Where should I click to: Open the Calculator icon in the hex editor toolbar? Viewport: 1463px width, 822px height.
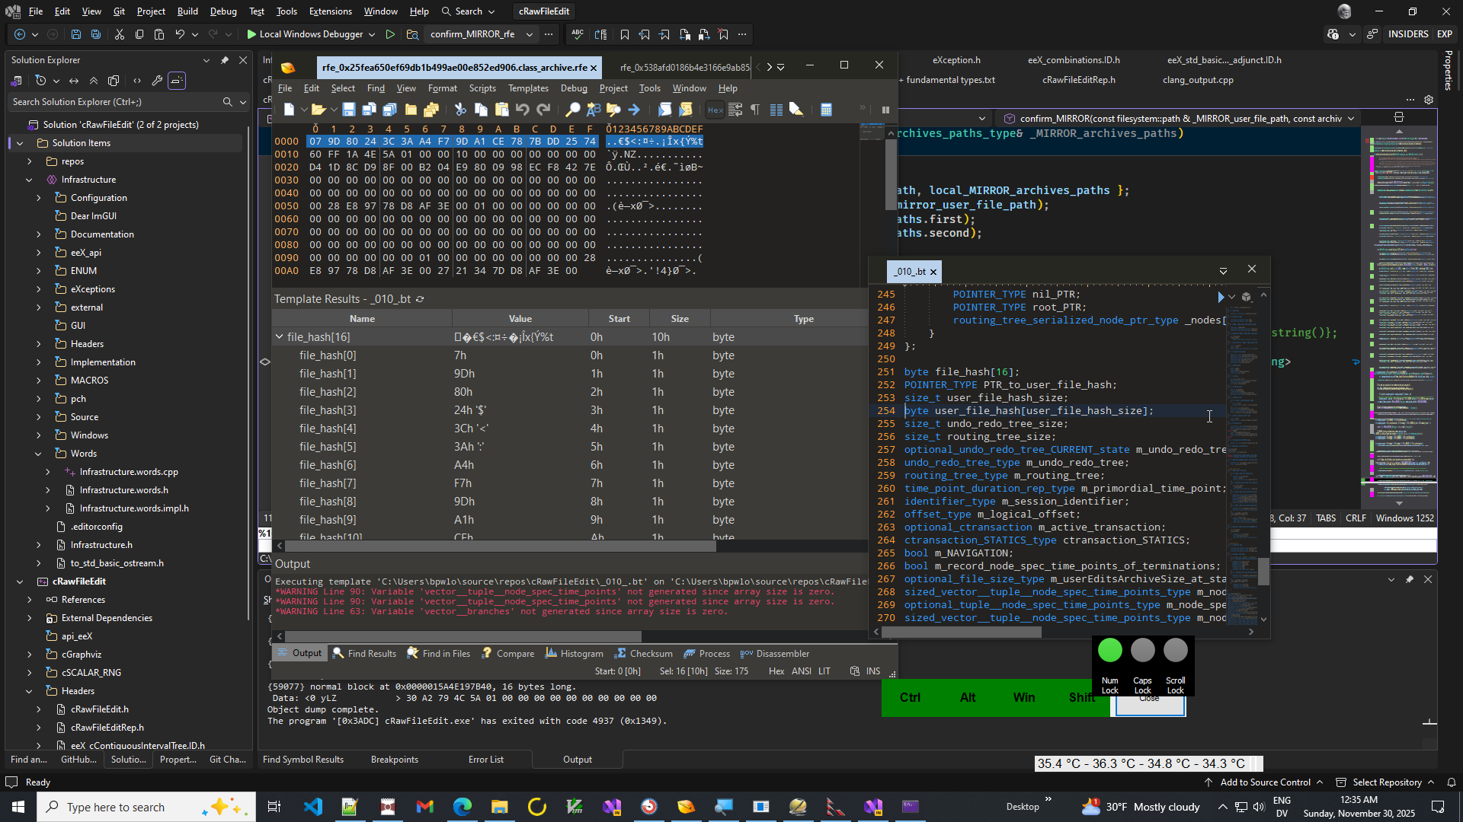tap(826, 110)
